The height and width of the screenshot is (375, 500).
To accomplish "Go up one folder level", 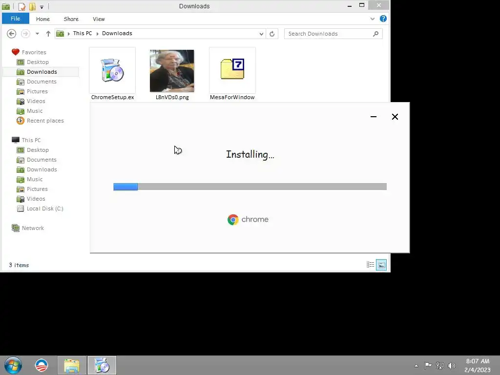I will tap(48, 34).
